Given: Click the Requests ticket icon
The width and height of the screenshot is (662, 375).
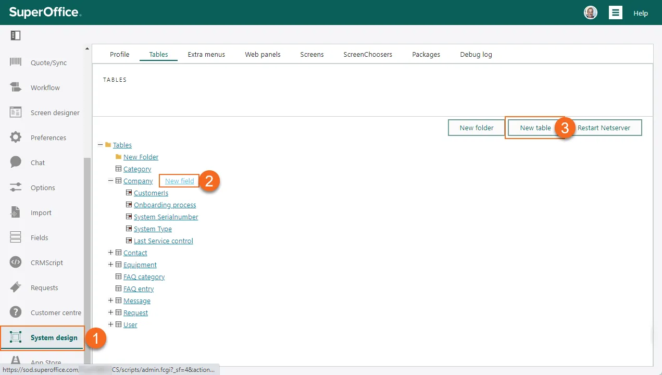Looking at the screenshot, I should (x=16, y=287).
